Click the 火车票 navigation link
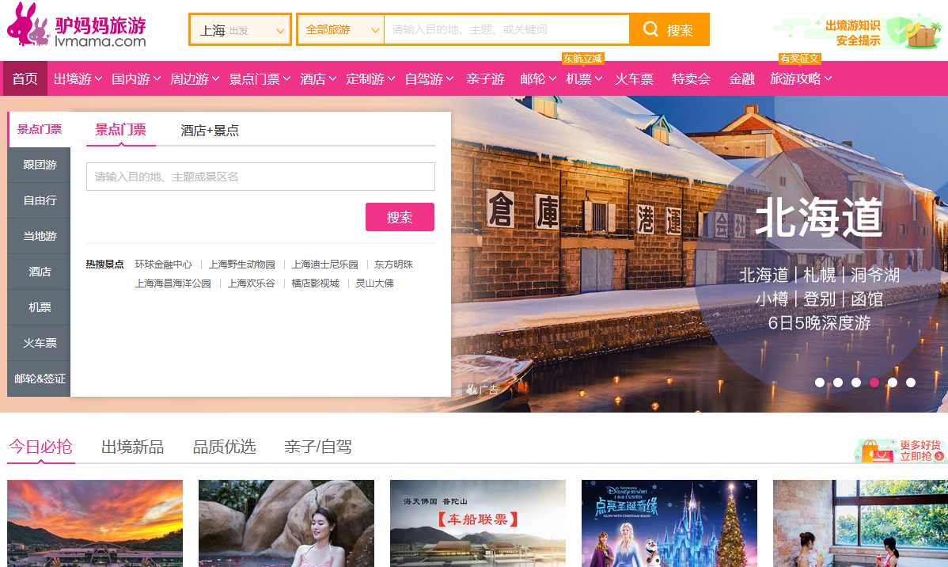The image size is (948, 567). pos(634,79)
